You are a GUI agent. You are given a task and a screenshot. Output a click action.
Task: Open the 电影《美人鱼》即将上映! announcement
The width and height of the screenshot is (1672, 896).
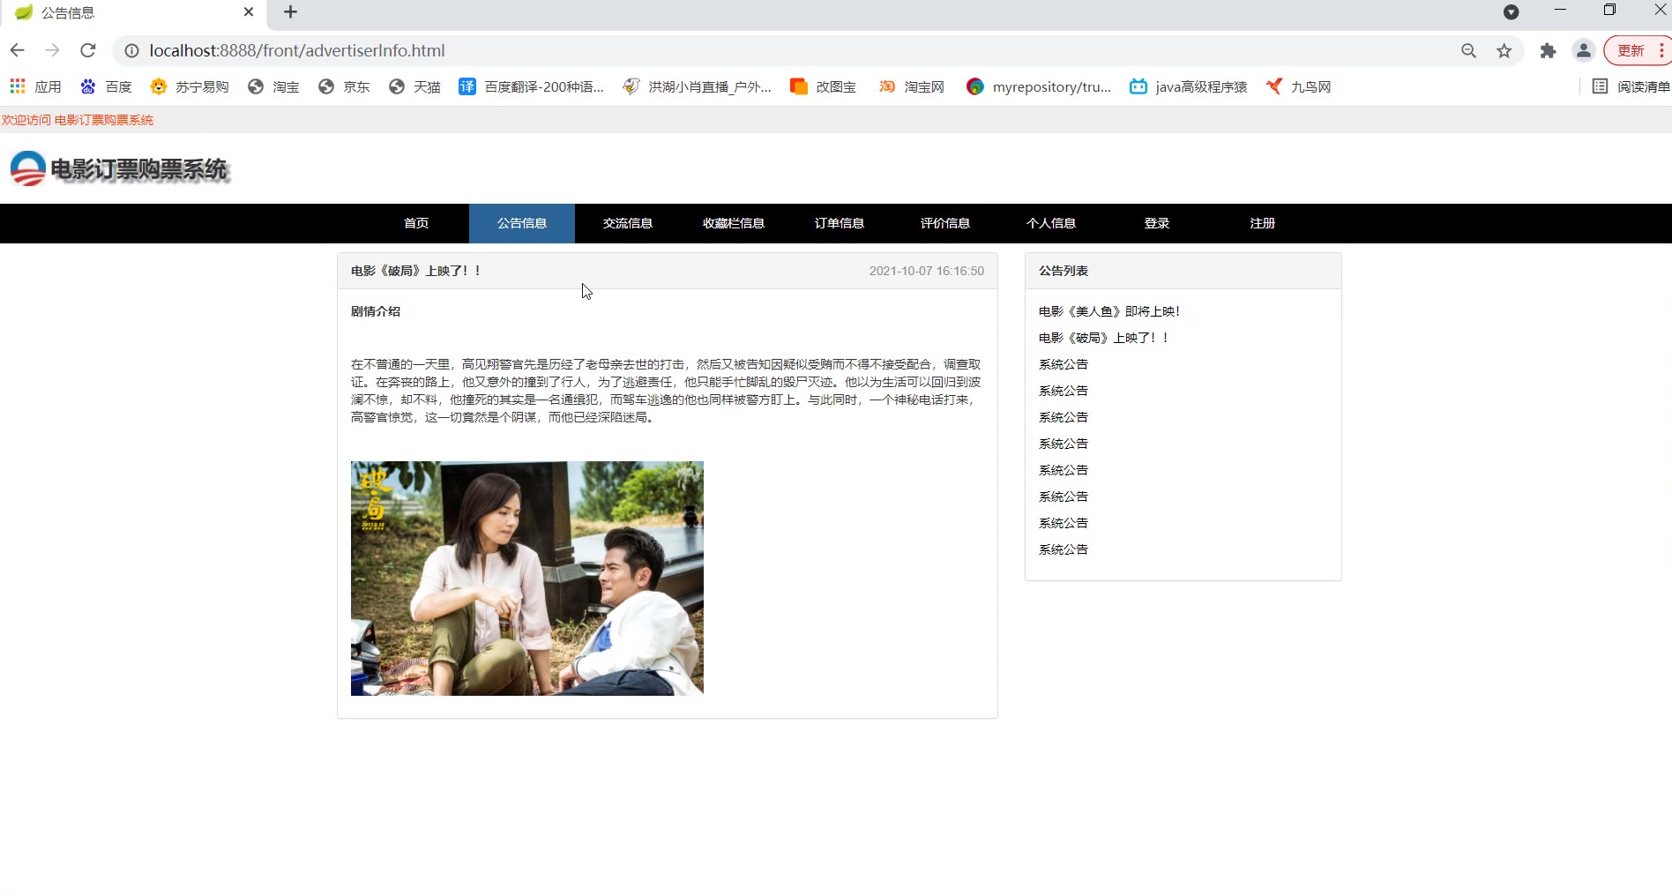1109,311
